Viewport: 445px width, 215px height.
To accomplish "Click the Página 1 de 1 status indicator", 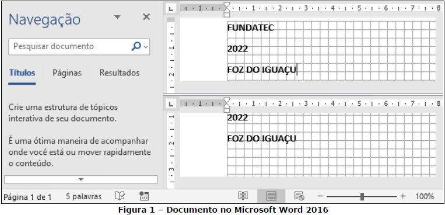I will pyautogui.click(x=27, y=196).
